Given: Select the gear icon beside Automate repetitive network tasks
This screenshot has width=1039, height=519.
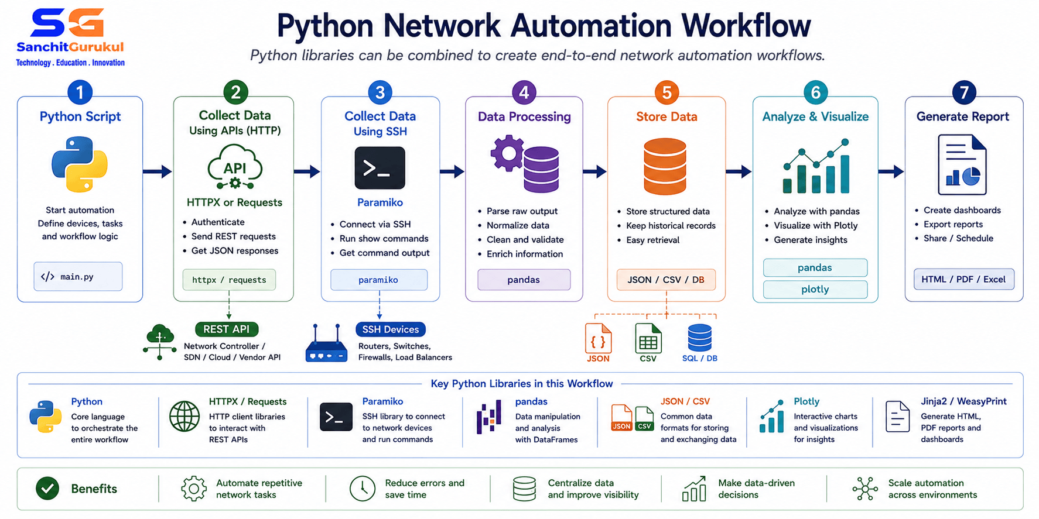Looking at the screenshot, I should [194, 488].
